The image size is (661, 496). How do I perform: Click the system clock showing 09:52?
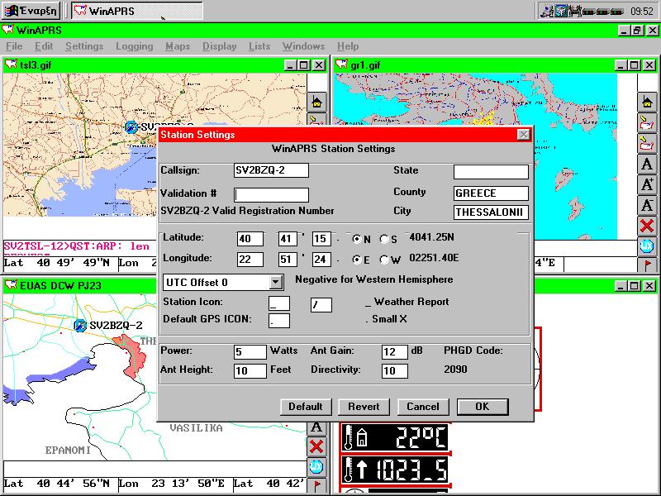pyautogui.click(x=642, y=11)
